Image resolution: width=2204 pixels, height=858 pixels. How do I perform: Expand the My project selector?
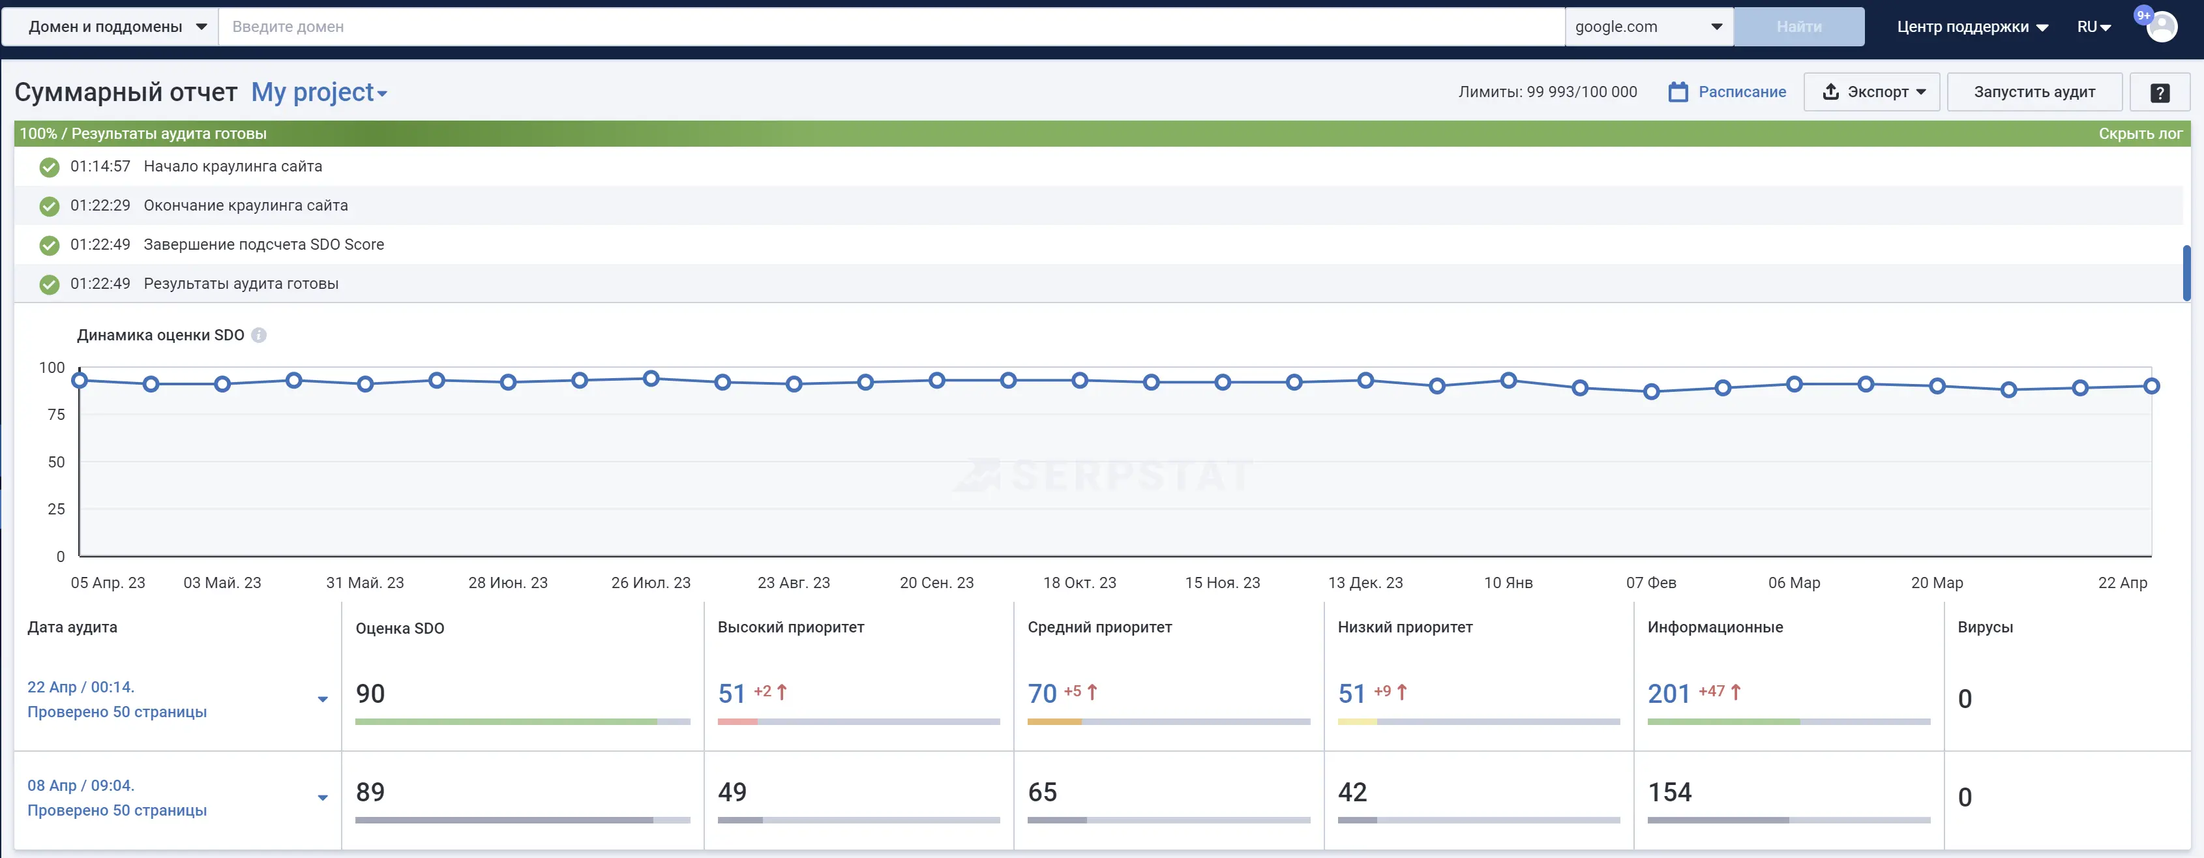click(319, 93)
